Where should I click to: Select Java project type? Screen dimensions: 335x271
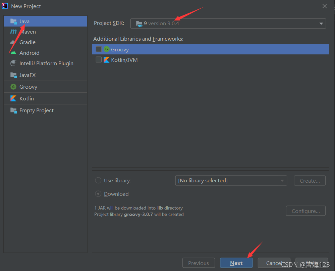[46, 21]
